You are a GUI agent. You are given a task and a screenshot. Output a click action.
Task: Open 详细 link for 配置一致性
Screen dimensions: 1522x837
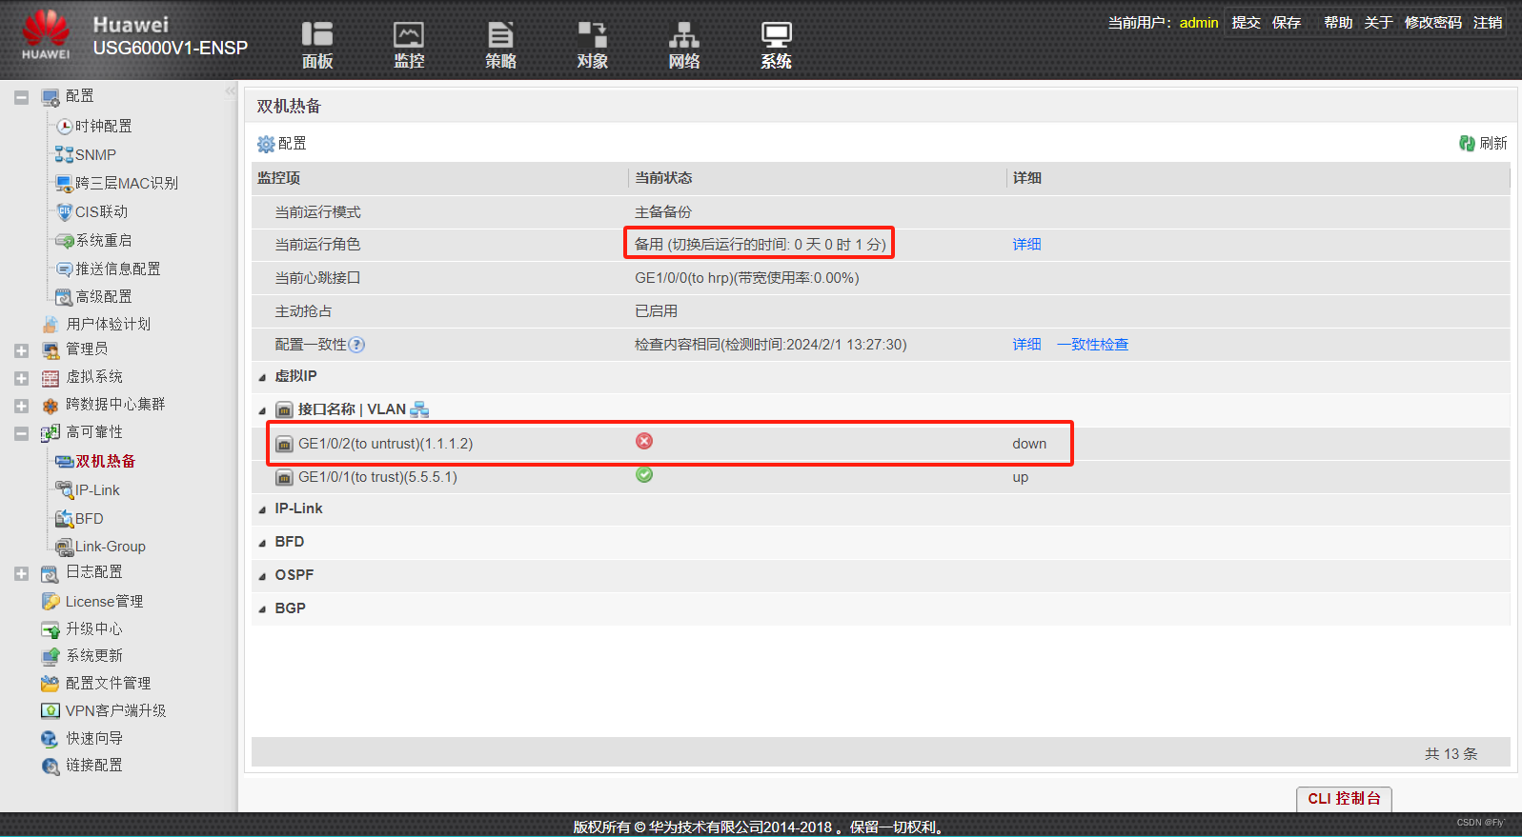pos(1026,345)
